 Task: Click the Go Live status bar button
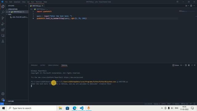point(185,104)
